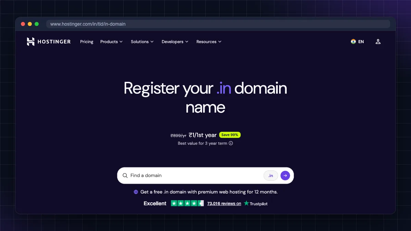This screenshot has width=411, height=231.
Task: Click the Trustpilot star logo
Action: pos(246,203)
